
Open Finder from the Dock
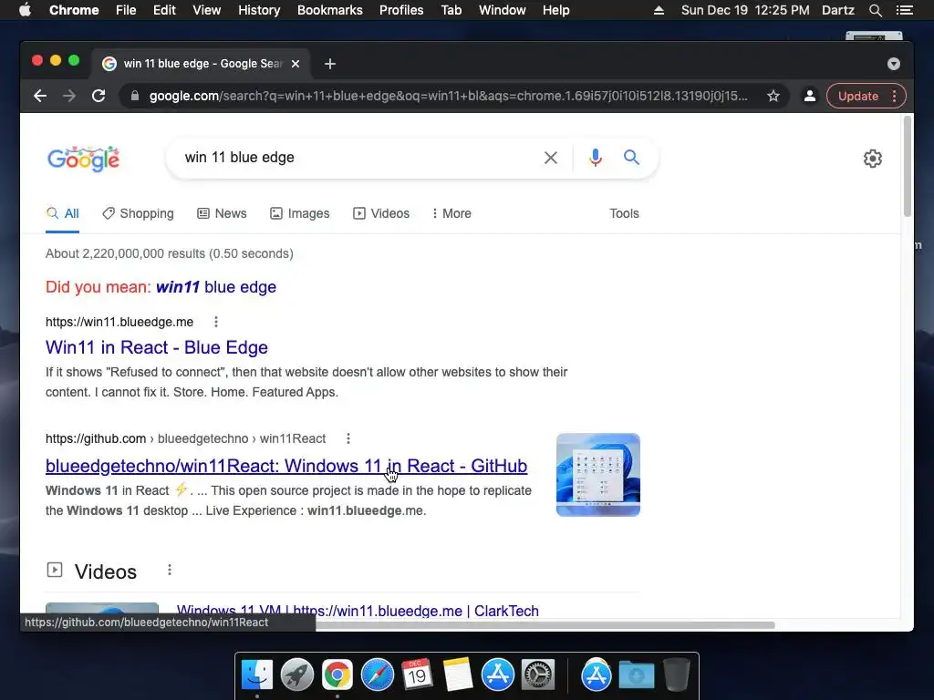pyautogui.click(x=257, y=675)
